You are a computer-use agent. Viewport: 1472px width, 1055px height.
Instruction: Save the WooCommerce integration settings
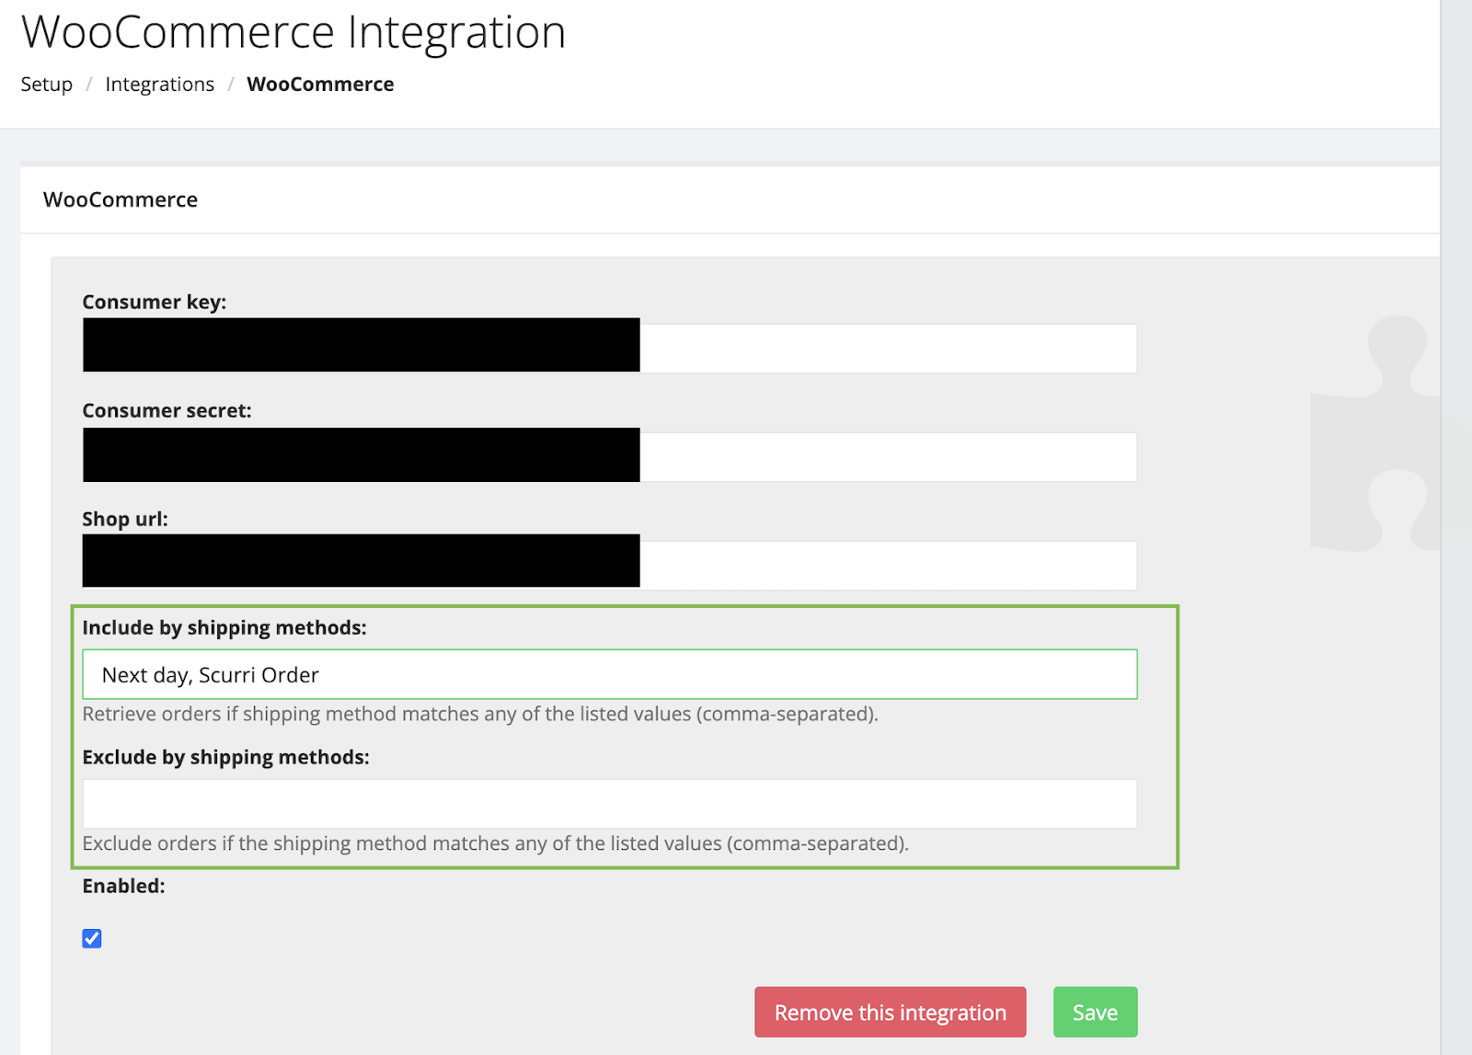click(1095, 1012)
